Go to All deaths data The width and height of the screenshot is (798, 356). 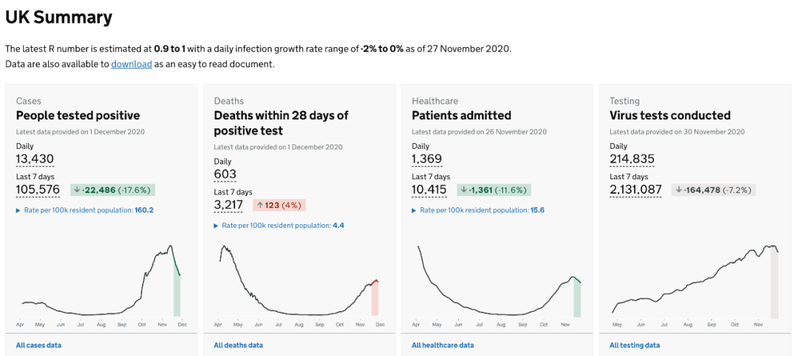(238, 345)
